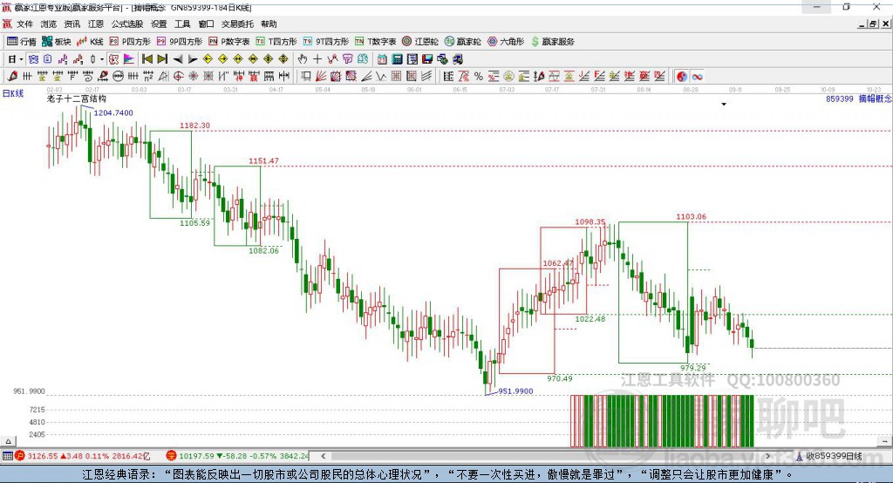893x483 pixels.
Task: Click the black right arrow icon
Action: point(193,59)
